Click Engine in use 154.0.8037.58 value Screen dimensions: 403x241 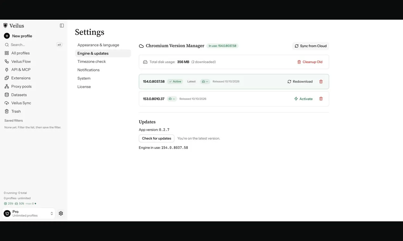(175, 148)
